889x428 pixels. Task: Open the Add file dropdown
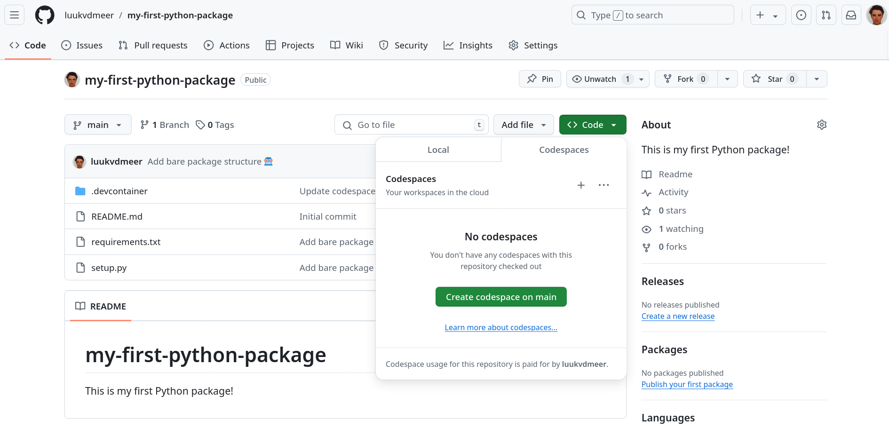(x=524, y=125)
